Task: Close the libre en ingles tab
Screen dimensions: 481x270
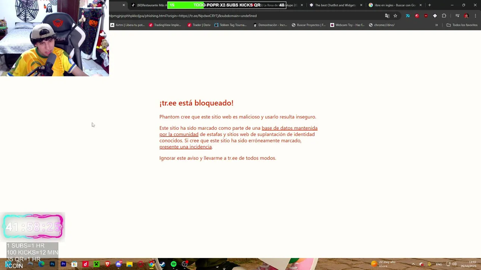Action: coord(420,5)
